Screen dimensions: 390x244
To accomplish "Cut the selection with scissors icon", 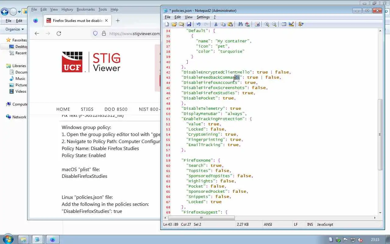I will click(x=216, y=24).
